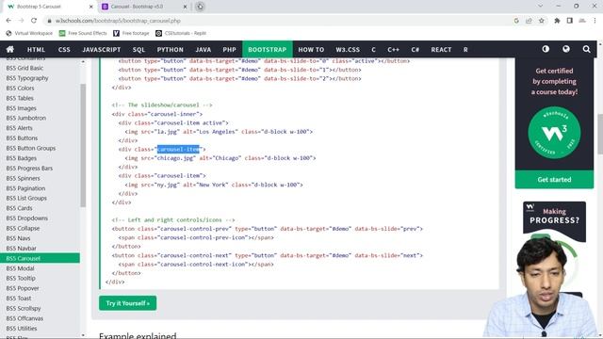
Task: Open HOW TO in top navigation
Action: [311, 49]
